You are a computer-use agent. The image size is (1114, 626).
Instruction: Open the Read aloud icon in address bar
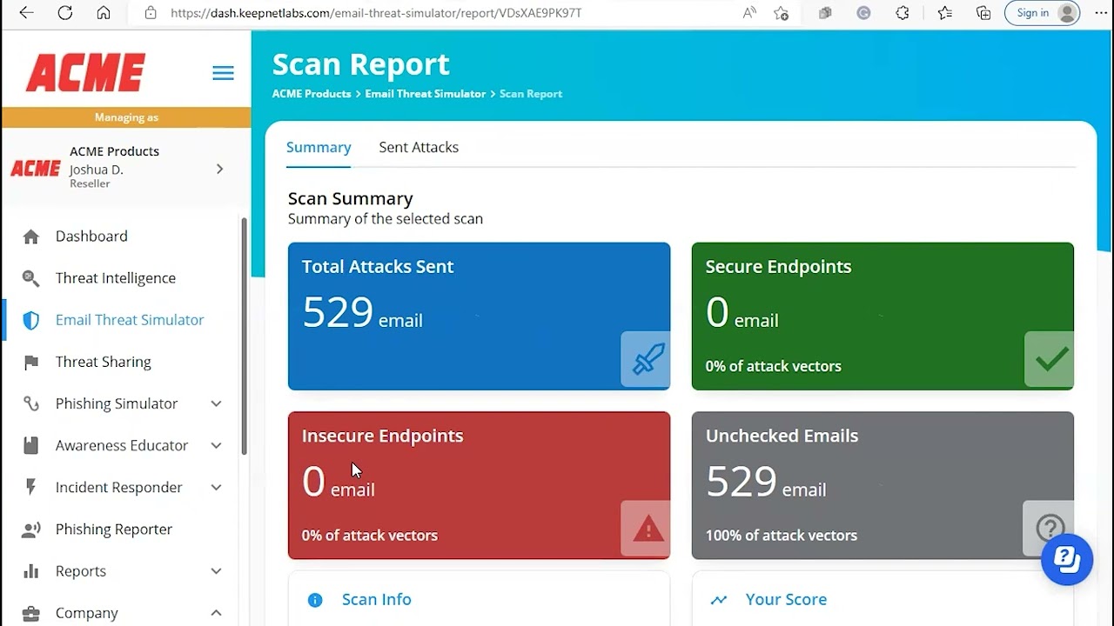749,13
